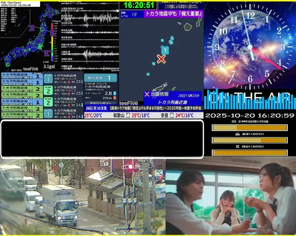Click the マグニチュード 2.8 value

pyautogui.click(x=109, y=93)
